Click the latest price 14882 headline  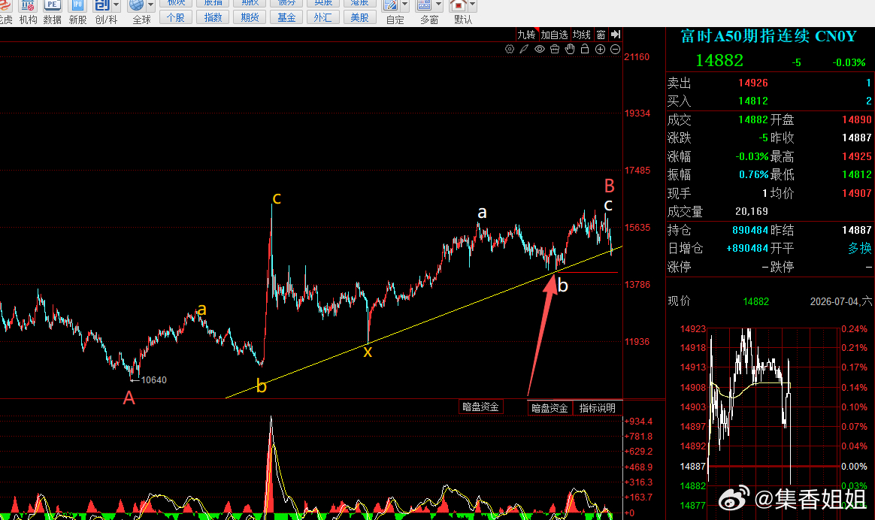719,60
